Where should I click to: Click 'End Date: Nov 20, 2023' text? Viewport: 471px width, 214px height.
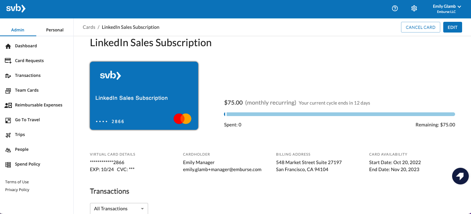click(x=394, y=170)
